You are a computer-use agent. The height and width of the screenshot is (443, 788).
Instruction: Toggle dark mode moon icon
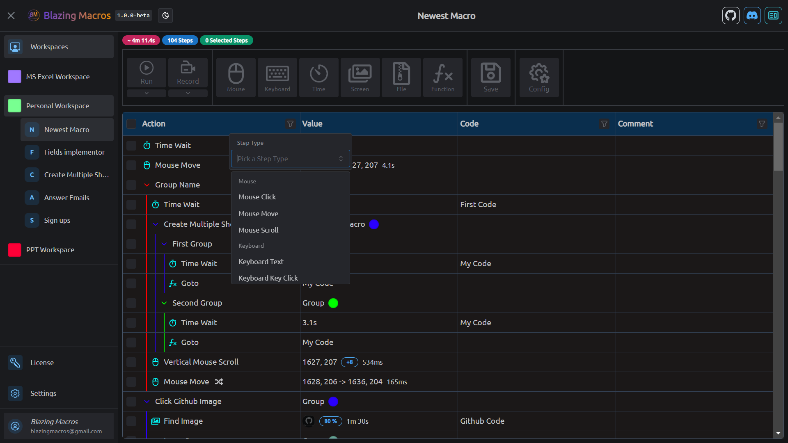click(165, 16)
